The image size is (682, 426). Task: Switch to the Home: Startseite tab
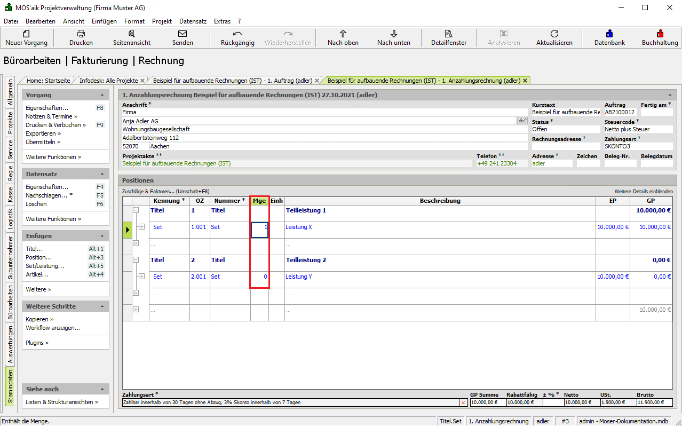tap(48, 81)
